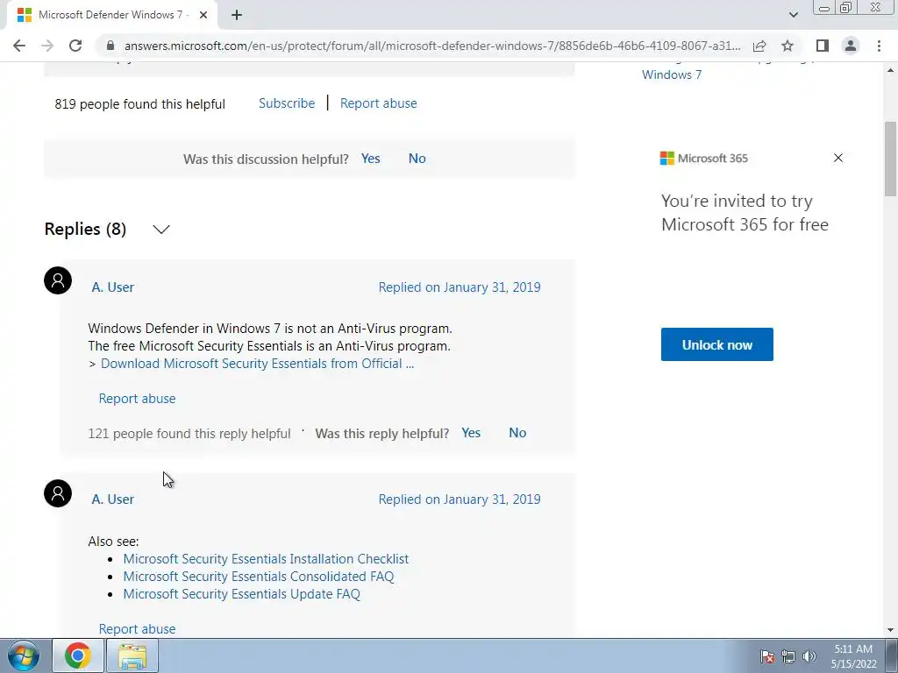The width and height of the screenshot is (898, 673).
Task: Open File Explorer from taskbar
Action: click(x=132, y=655)
